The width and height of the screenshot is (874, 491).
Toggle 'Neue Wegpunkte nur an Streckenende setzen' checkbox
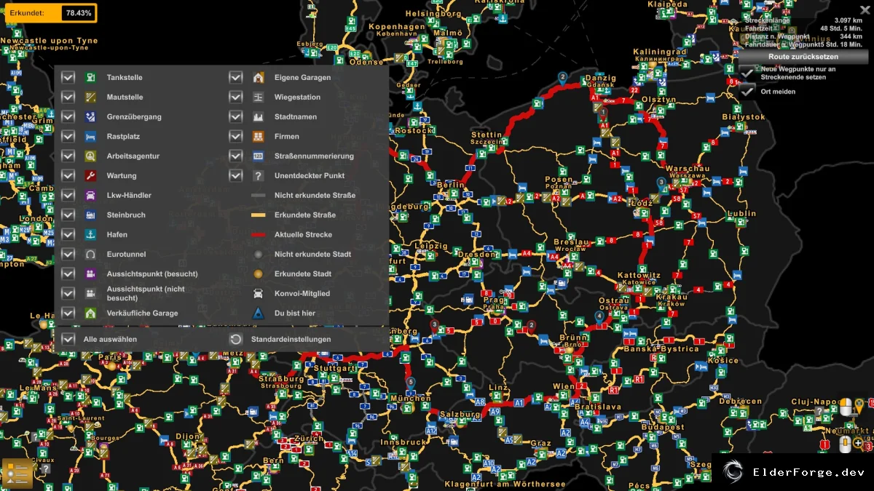point(747,72)
